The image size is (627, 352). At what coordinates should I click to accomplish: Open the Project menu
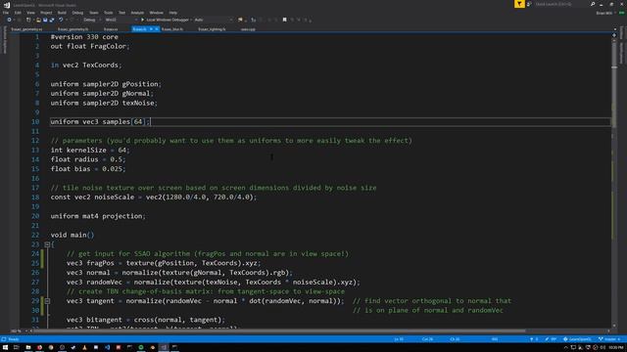(46, 13)
